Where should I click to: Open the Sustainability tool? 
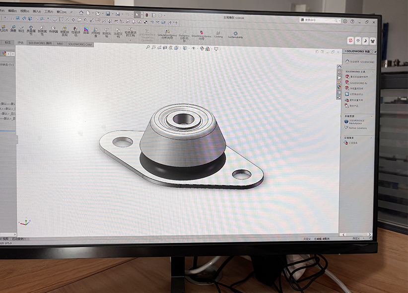click(x=235, y=35)
